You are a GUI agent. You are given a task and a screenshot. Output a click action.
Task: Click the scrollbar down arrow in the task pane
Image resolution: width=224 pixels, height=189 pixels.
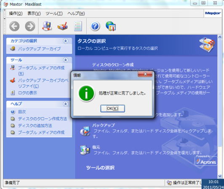[x=220, y=176]
